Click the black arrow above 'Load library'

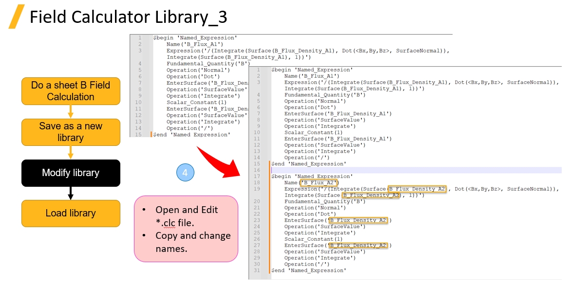71,193
